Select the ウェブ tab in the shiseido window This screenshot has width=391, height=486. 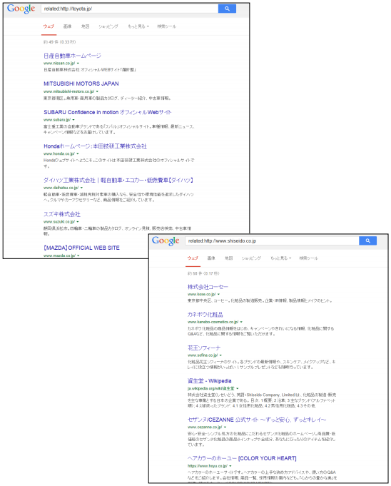tap(193, 258)
